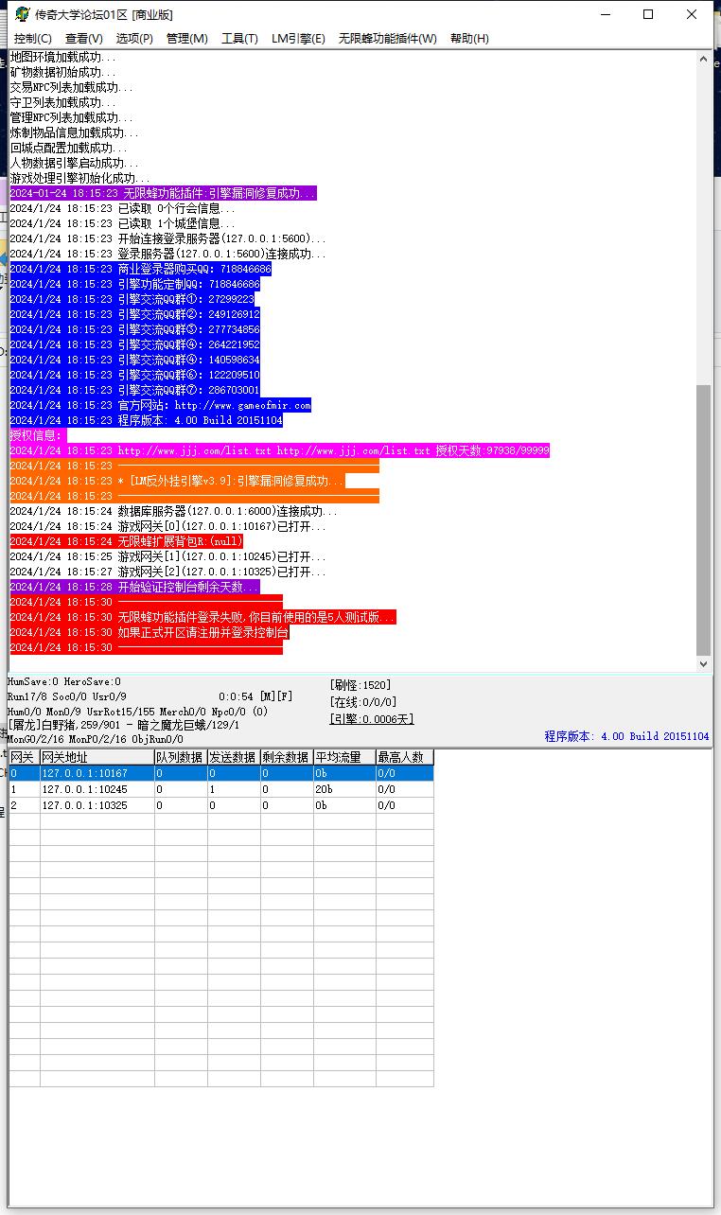This screenshot has height=1215, width=721.
Task: Maximize the 传奇大学论坛01区 window
Action: point(648,14)
